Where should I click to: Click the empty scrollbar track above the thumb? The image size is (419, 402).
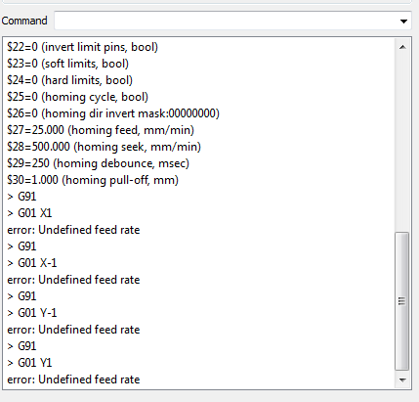point(402,144)
